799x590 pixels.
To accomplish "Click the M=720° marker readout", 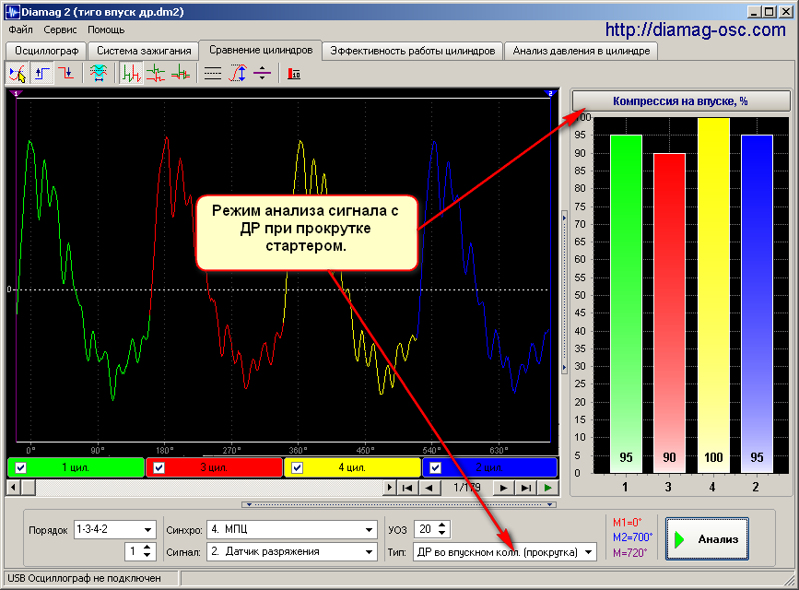I will 629,553.
